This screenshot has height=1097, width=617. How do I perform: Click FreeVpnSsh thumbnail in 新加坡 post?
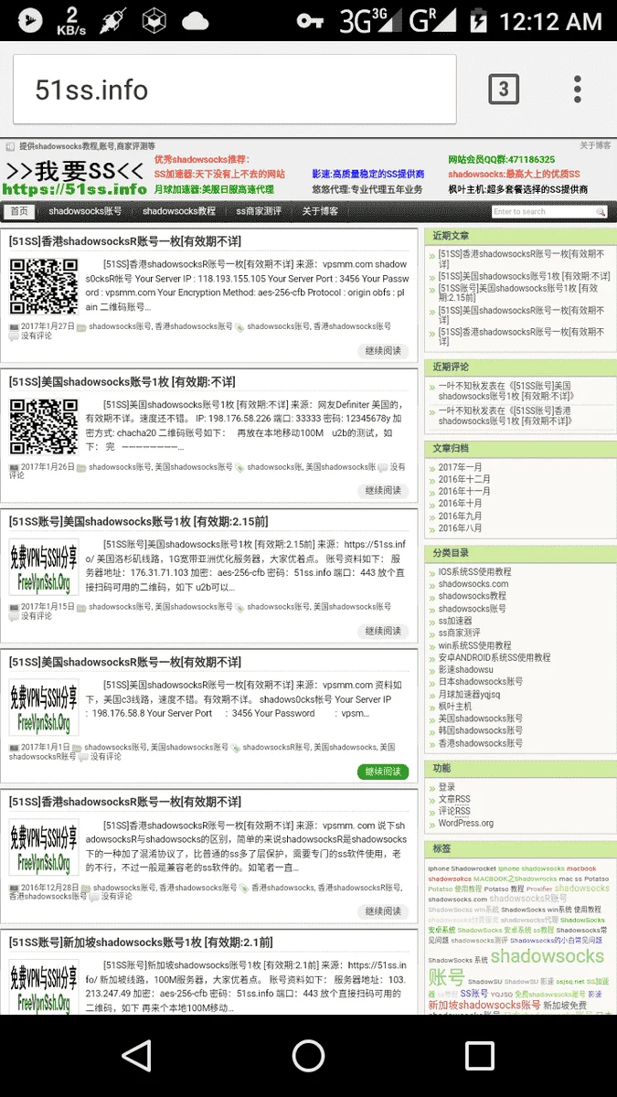[x=44, y=985]
